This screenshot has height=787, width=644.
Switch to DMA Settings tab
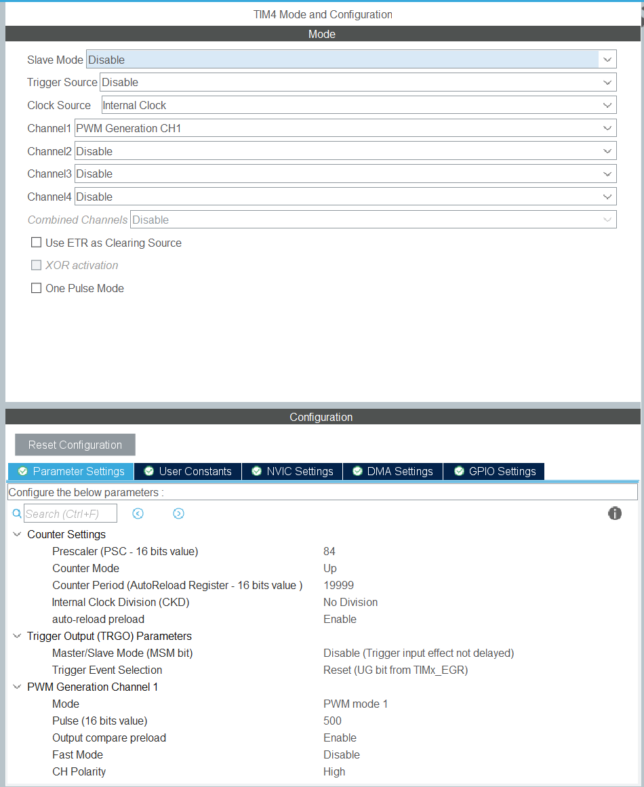(x=393, y=471)
